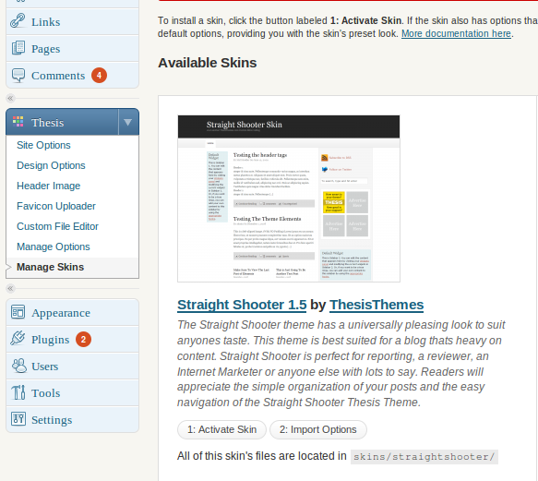Click the Pages document icon
This screenshot has width=538, height=481.
(x=18, y=48)
